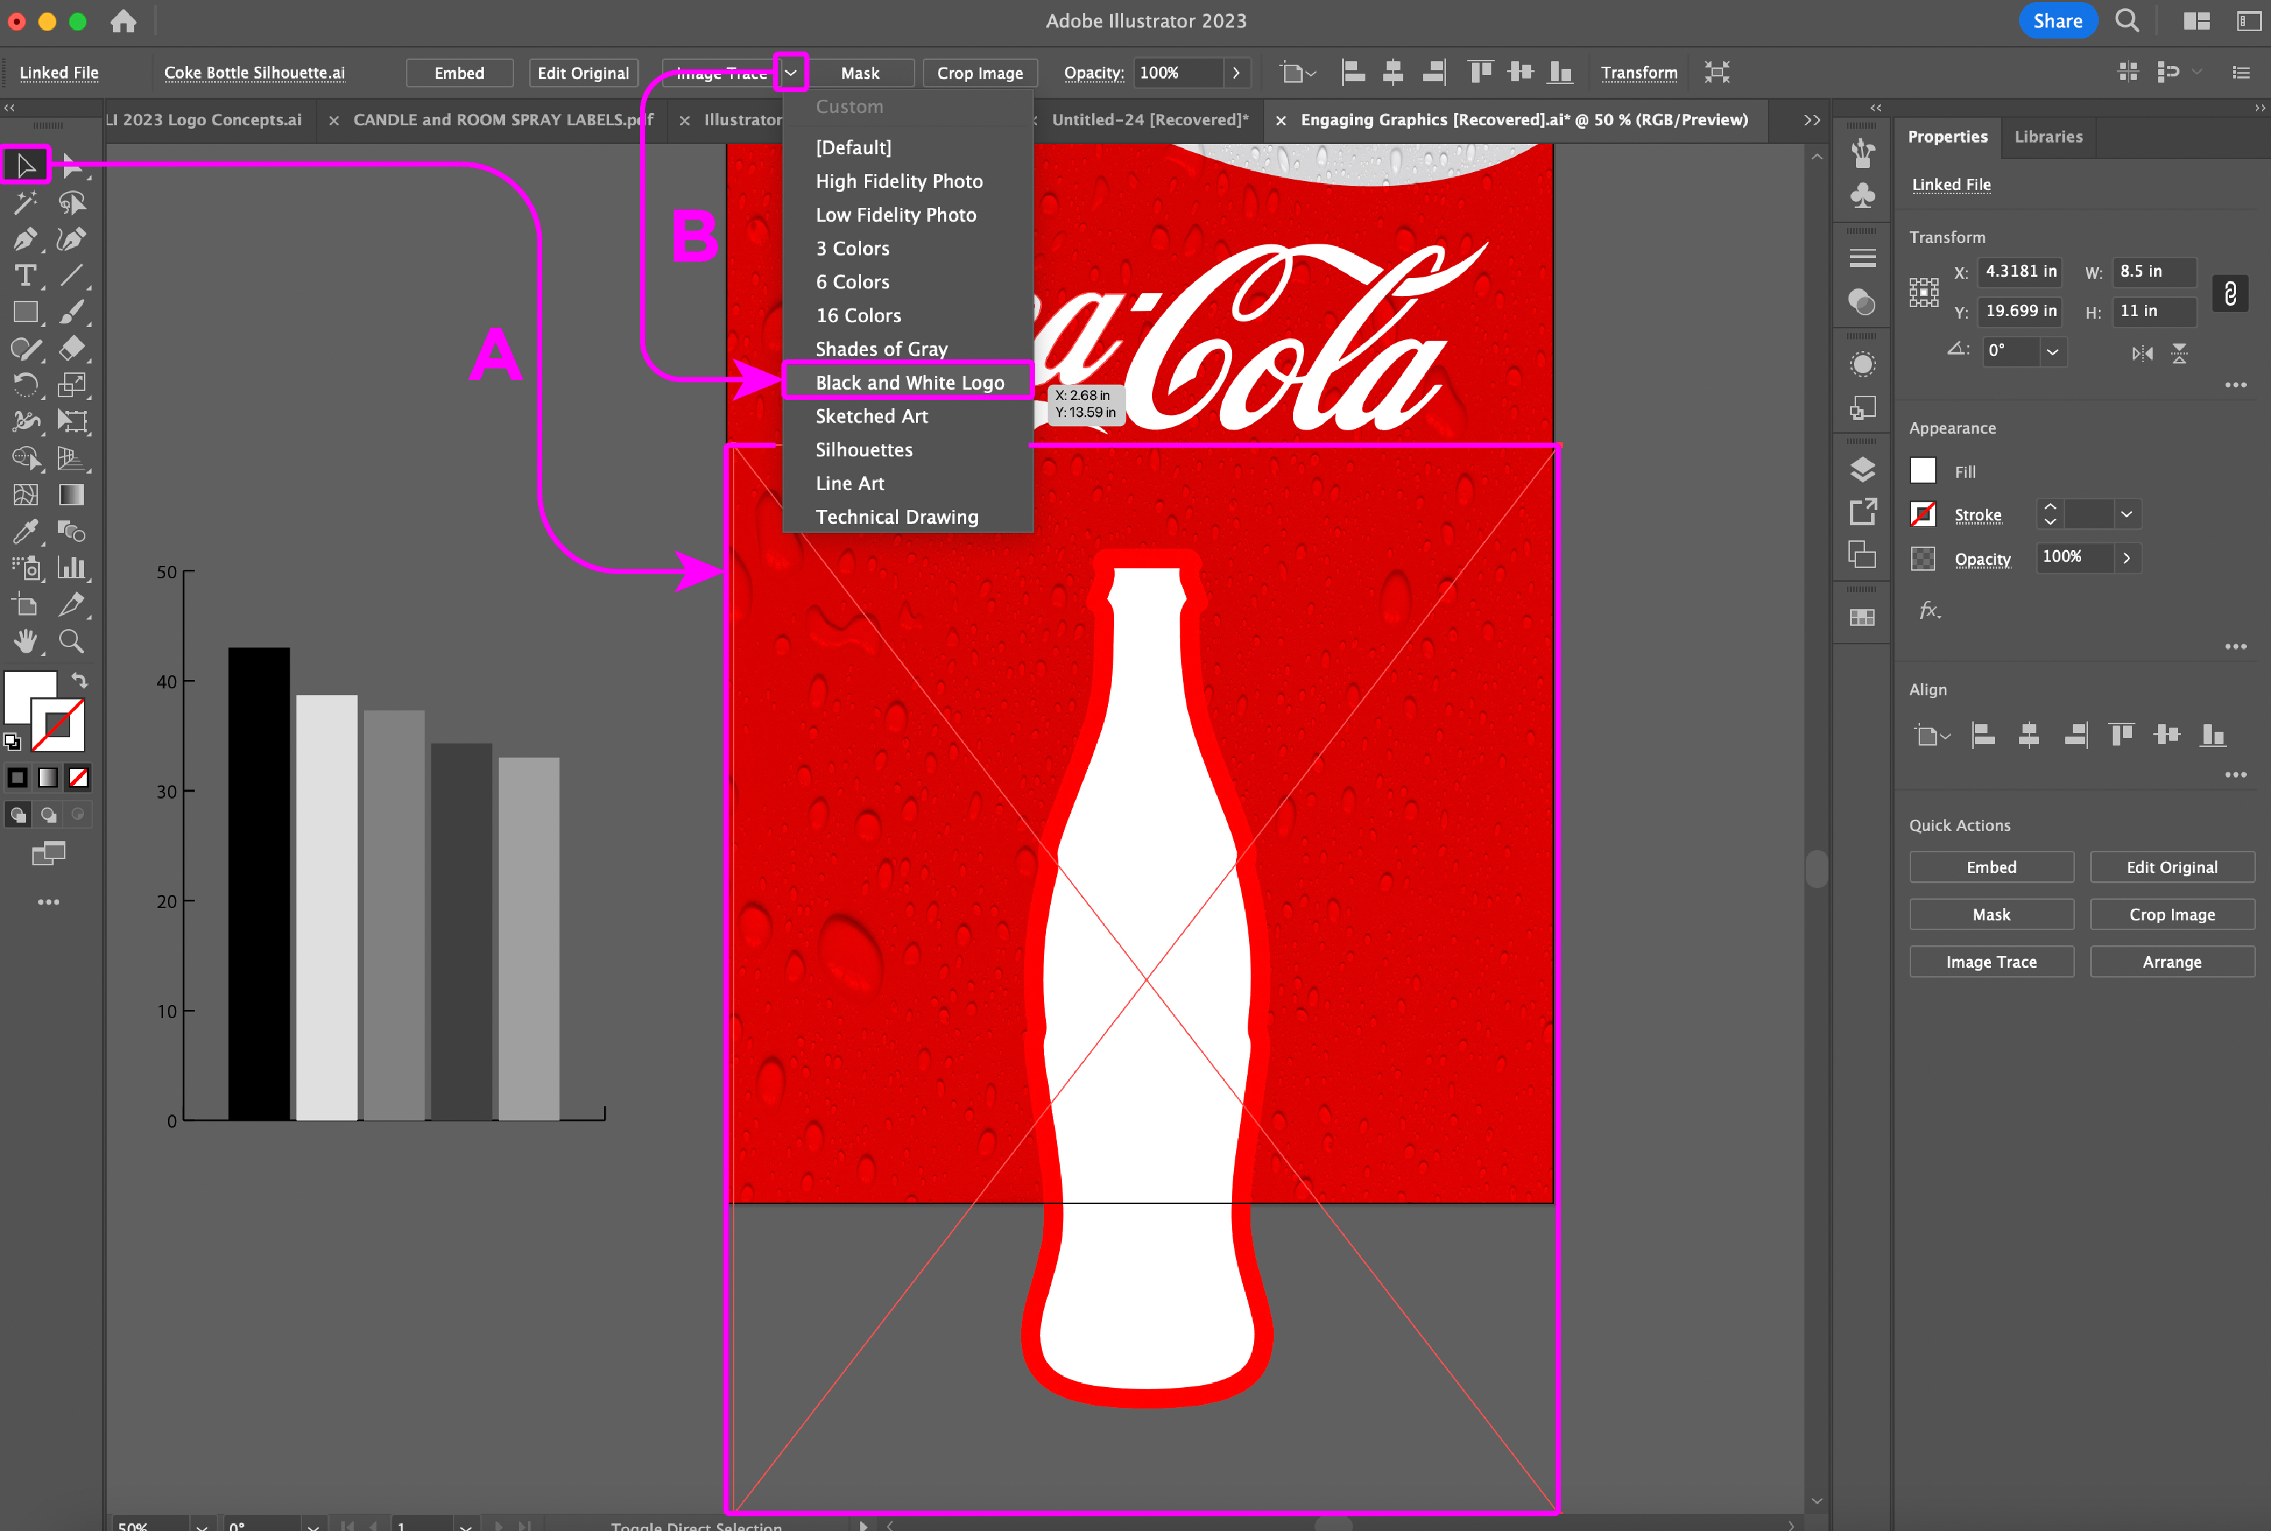Select the Hand tool
Screen dimensions: 2271x1531
25,642
